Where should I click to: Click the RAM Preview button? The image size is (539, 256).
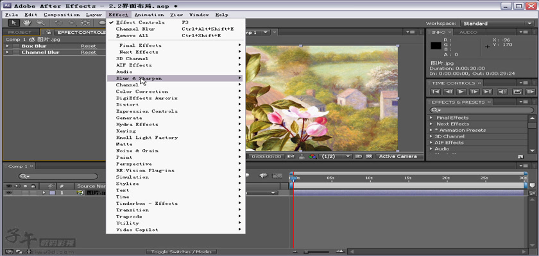(531, 92)
